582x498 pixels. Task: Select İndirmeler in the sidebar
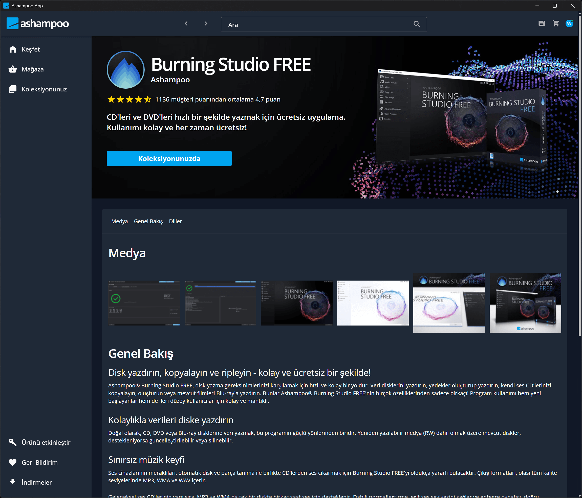(x=46, y=482)
